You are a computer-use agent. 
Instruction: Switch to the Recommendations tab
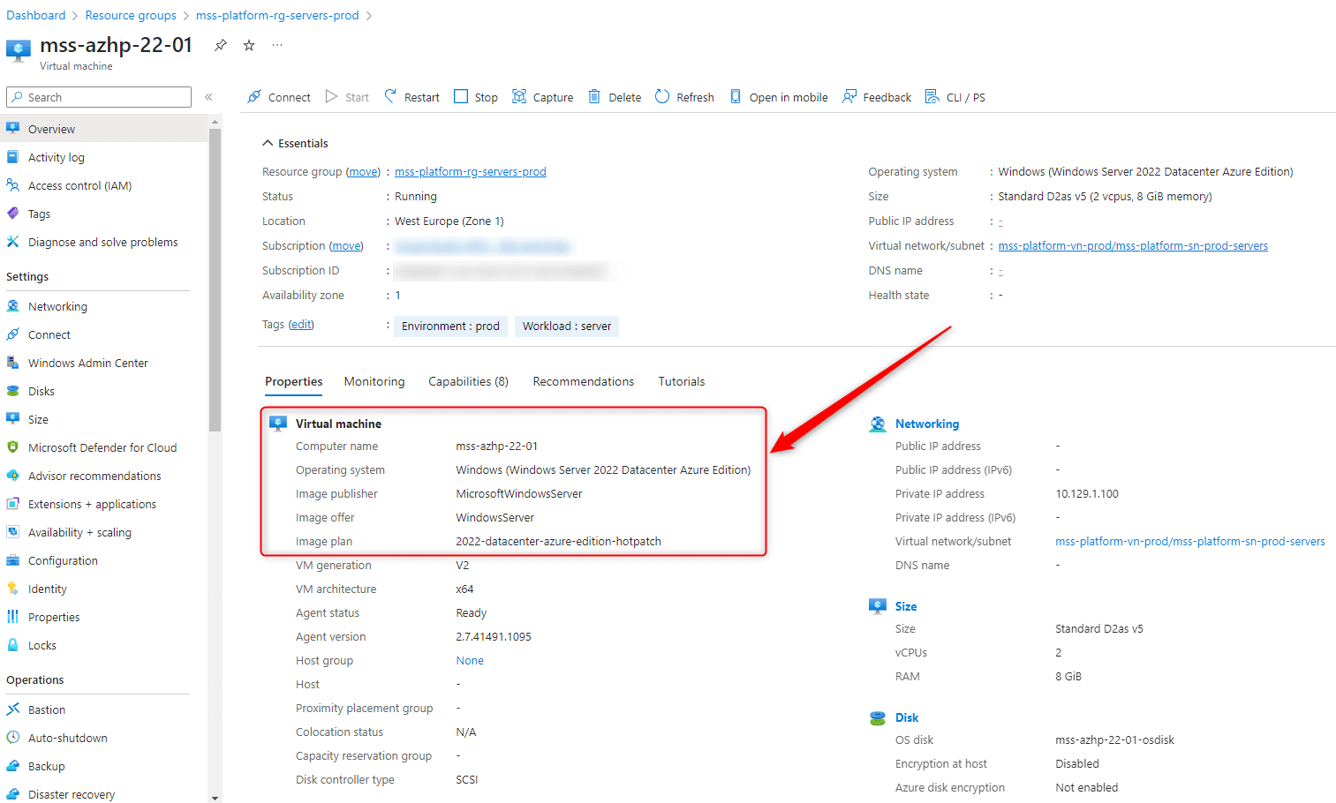(x=584, y=382)
